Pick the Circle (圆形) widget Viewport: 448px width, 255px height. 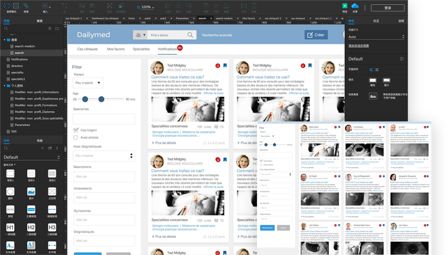[10, 192]
